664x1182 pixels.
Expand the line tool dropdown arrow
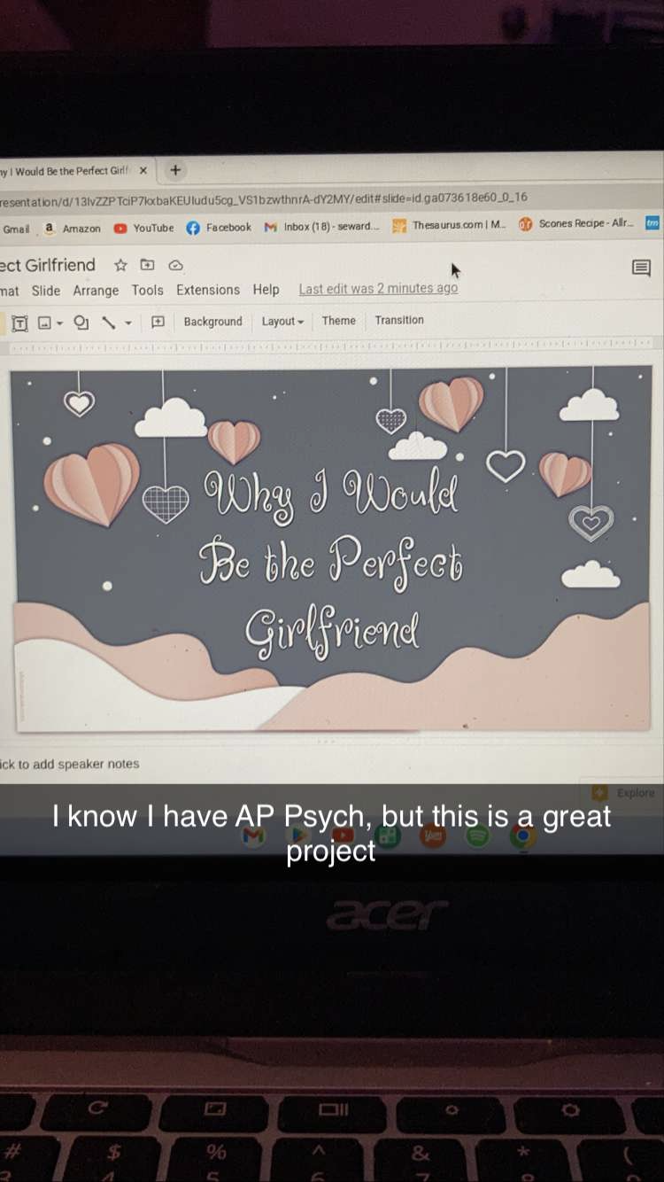[128, 323]
